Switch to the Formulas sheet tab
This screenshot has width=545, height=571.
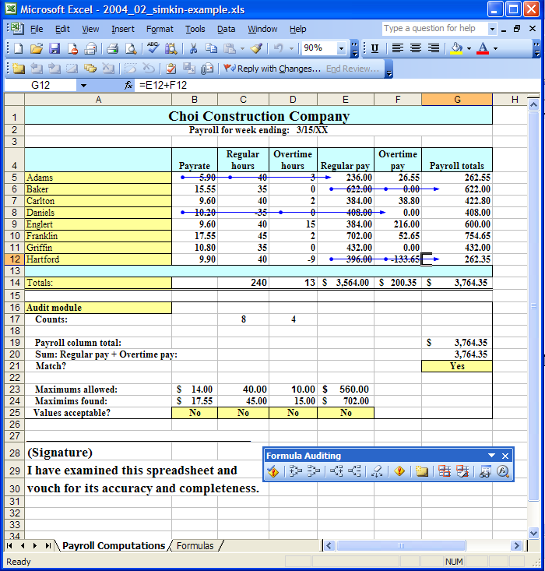195,545
